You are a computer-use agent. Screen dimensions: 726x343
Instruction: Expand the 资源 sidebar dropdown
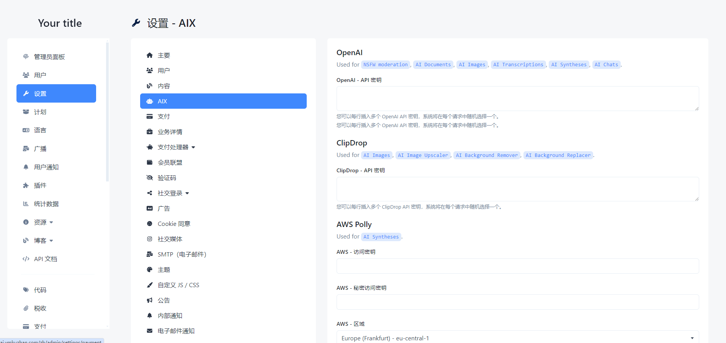click(x=51, y=222)
